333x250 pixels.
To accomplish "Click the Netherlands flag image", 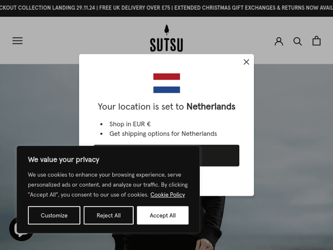I will (x=166, y=83).
